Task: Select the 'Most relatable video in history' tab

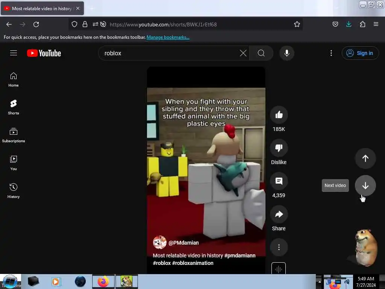Action: pyautogui.click(x=42, y=8)
